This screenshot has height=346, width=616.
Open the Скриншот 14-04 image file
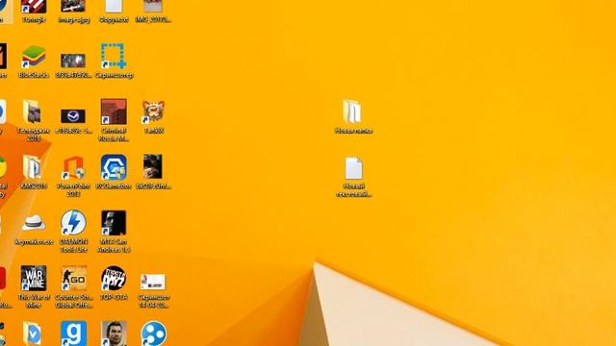pyautogui.click(x=153, y=282)
